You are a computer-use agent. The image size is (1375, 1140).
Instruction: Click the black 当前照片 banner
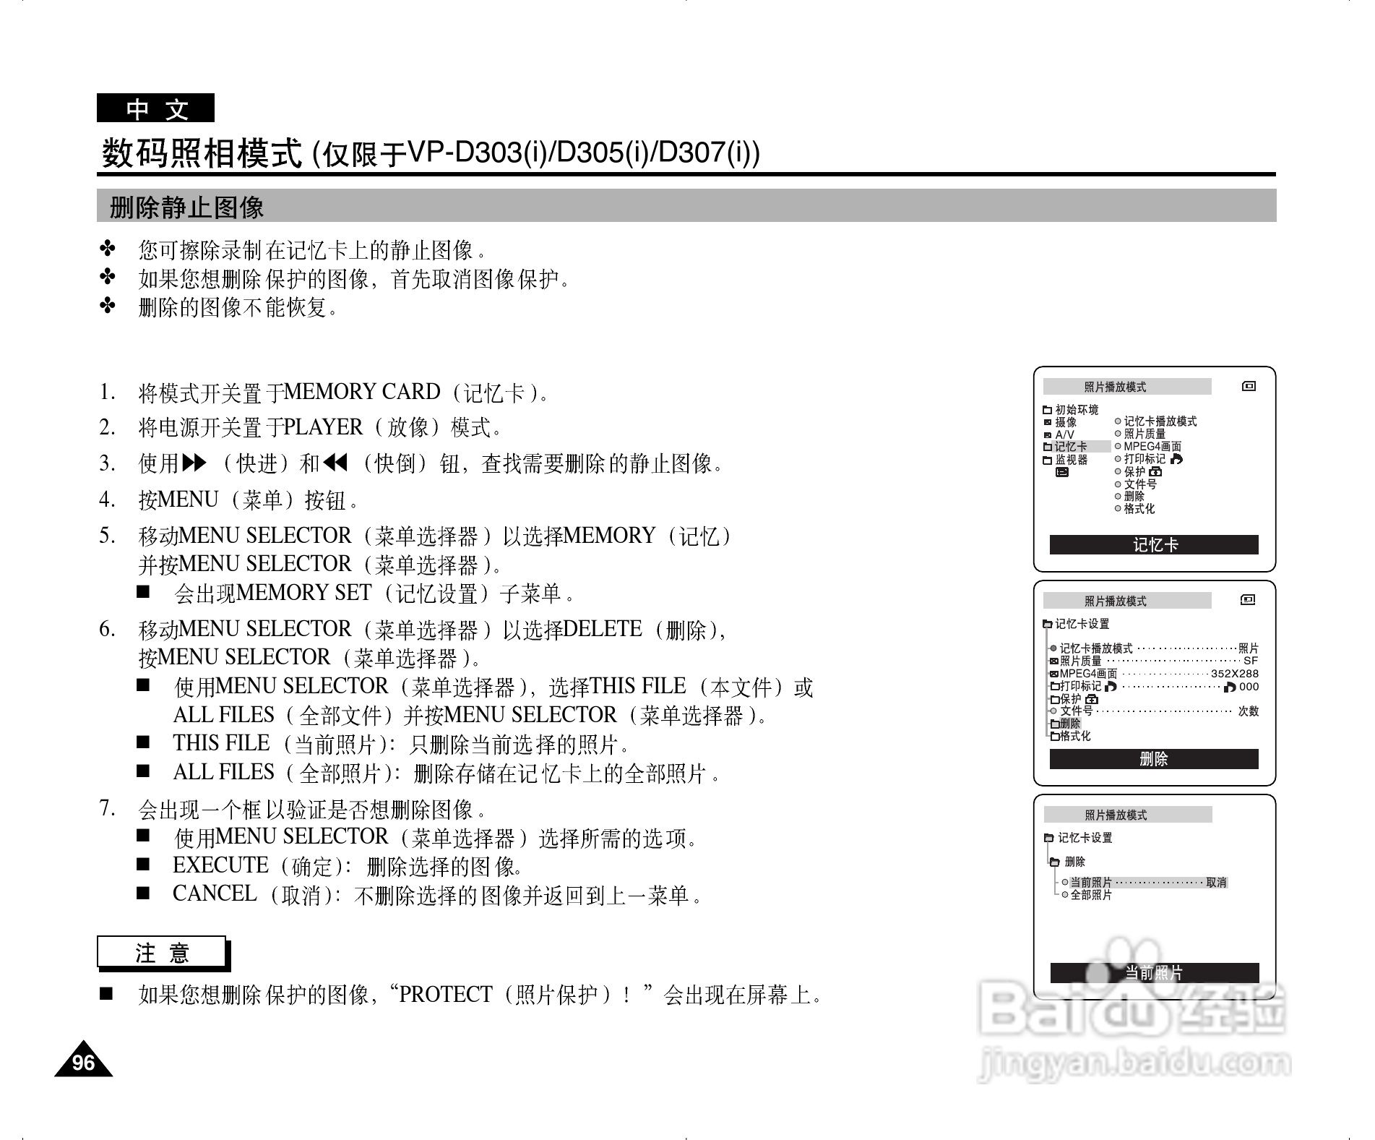pos(1154,973)
